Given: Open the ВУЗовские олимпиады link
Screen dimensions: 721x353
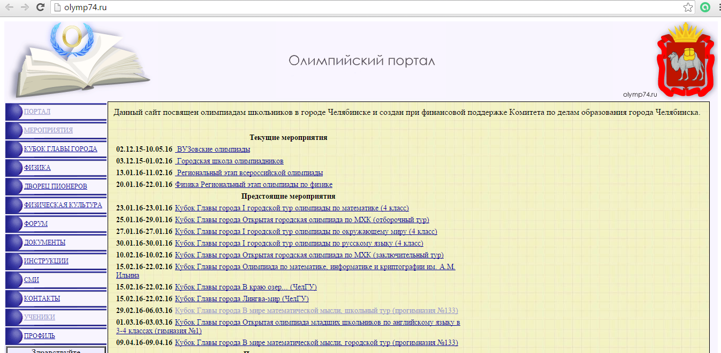Looking at the screenshot, I should (212, 149).
